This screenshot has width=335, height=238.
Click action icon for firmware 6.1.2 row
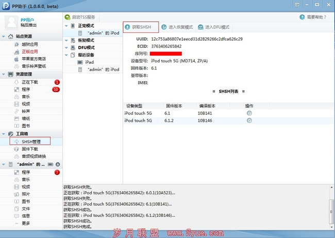coord(249,121)
